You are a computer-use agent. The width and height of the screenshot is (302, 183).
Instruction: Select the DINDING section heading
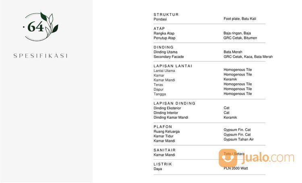(163, 47)
